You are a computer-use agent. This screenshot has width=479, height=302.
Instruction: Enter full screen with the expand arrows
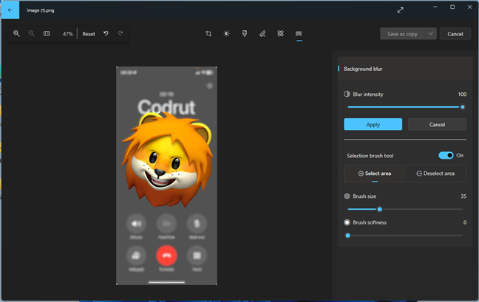point(400,10)
